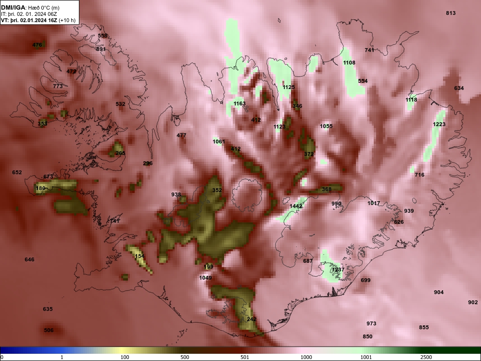Click the 100 label on colour scale
Viewport: 481px width, 361px height.
pyautogui.click(x=125, y=357)
